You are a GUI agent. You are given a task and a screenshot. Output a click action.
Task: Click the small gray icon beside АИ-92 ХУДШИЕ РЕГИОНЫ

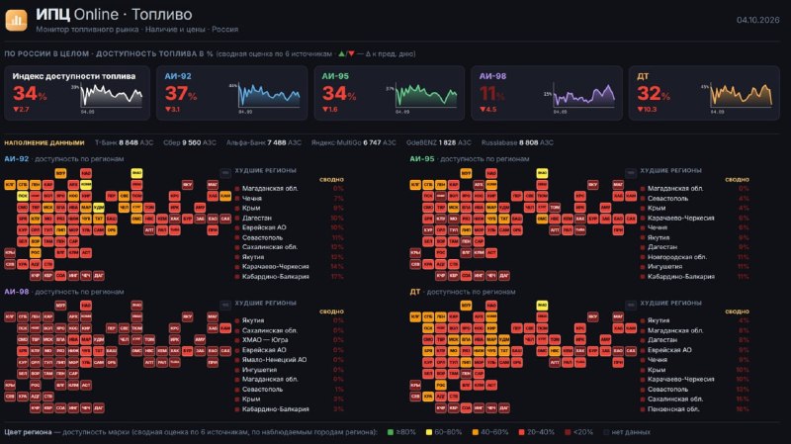pyautogui.click(x=225, y=173)
